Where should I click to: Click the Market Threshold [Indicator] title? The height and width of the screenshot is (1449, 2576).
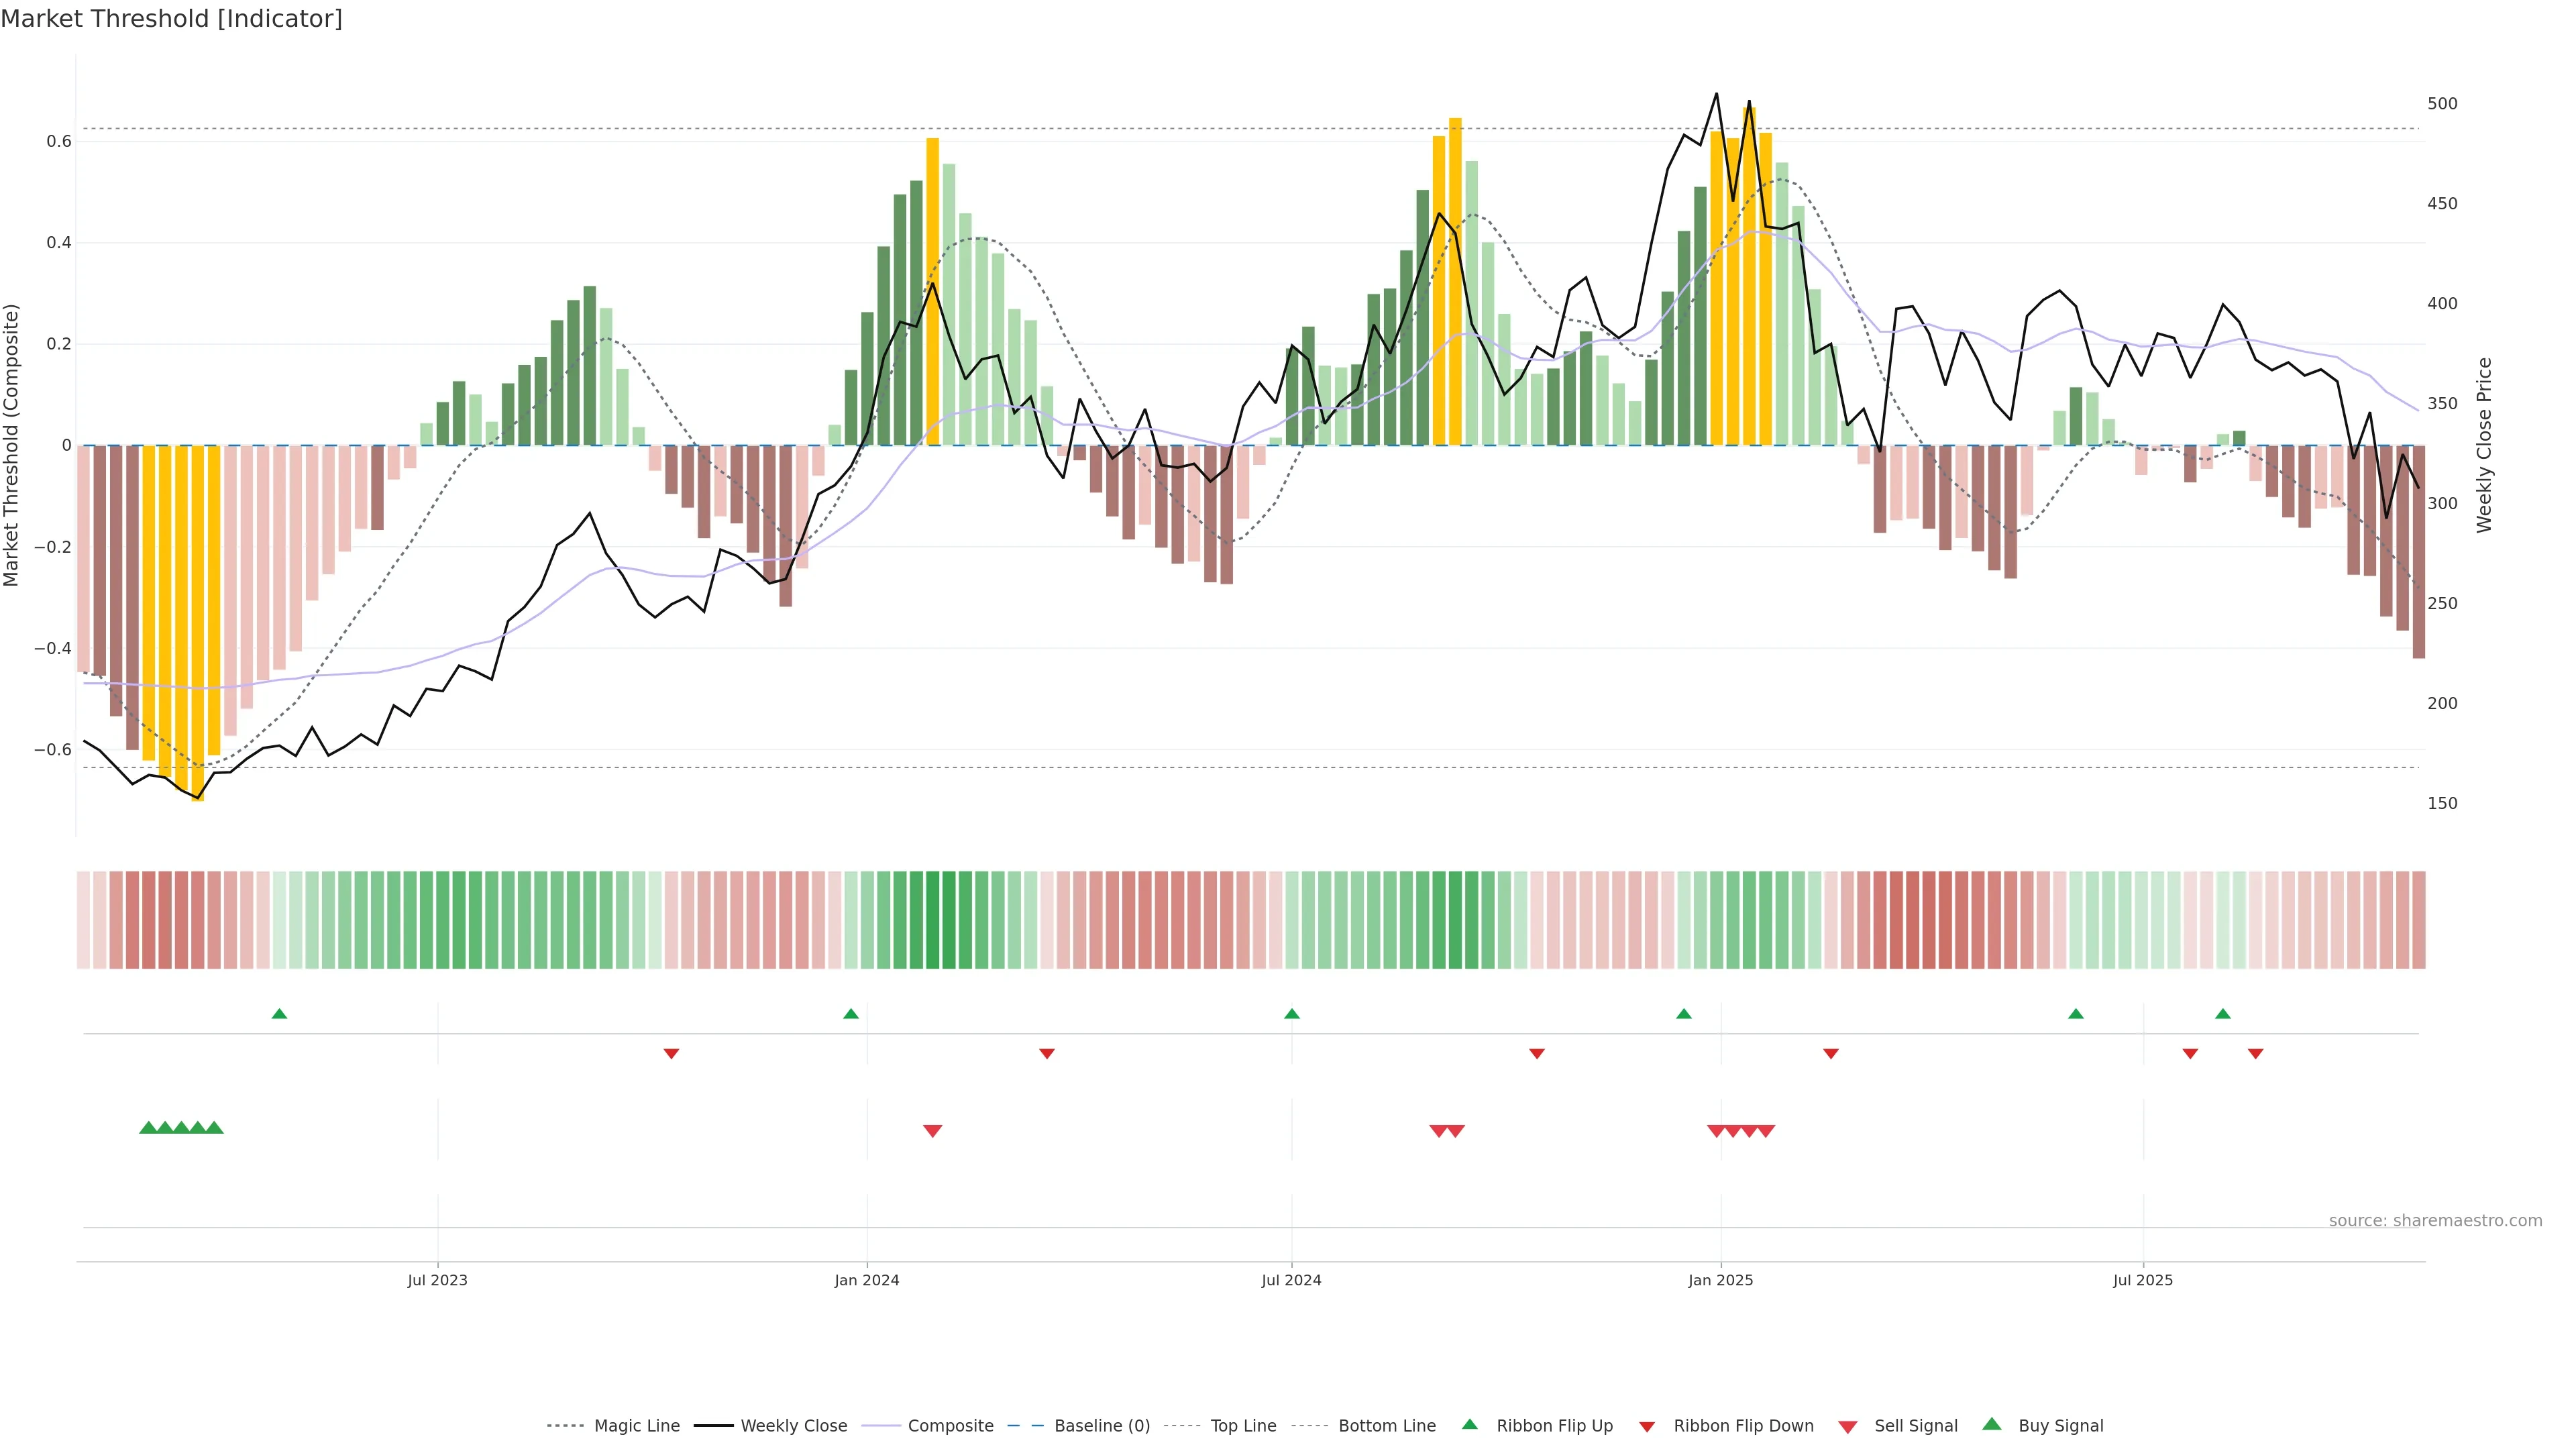pyautogui.click(x=171, y=19)
